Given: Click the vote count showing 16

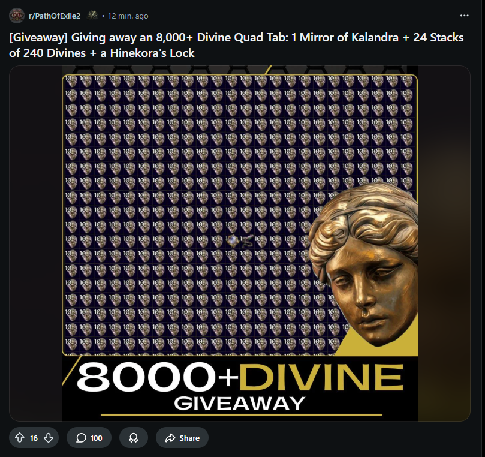Looking at the screenshot, I should point(34,438).
